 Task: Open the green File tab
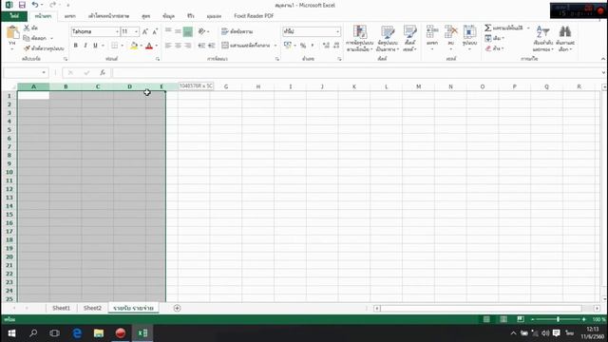click(x=14, y=16)
